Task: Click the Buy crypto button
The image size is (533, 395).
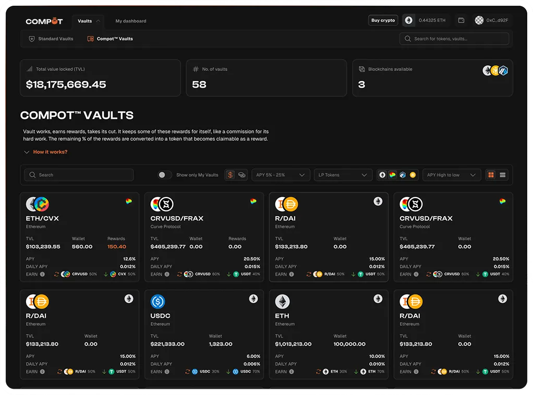Action: (383, 20)
